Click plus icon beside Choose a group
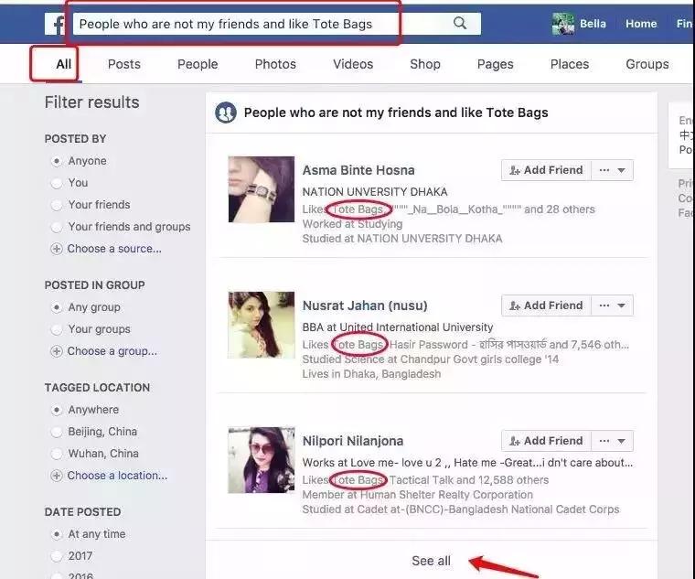Viewport: 695px width, 579px height. 57,351
